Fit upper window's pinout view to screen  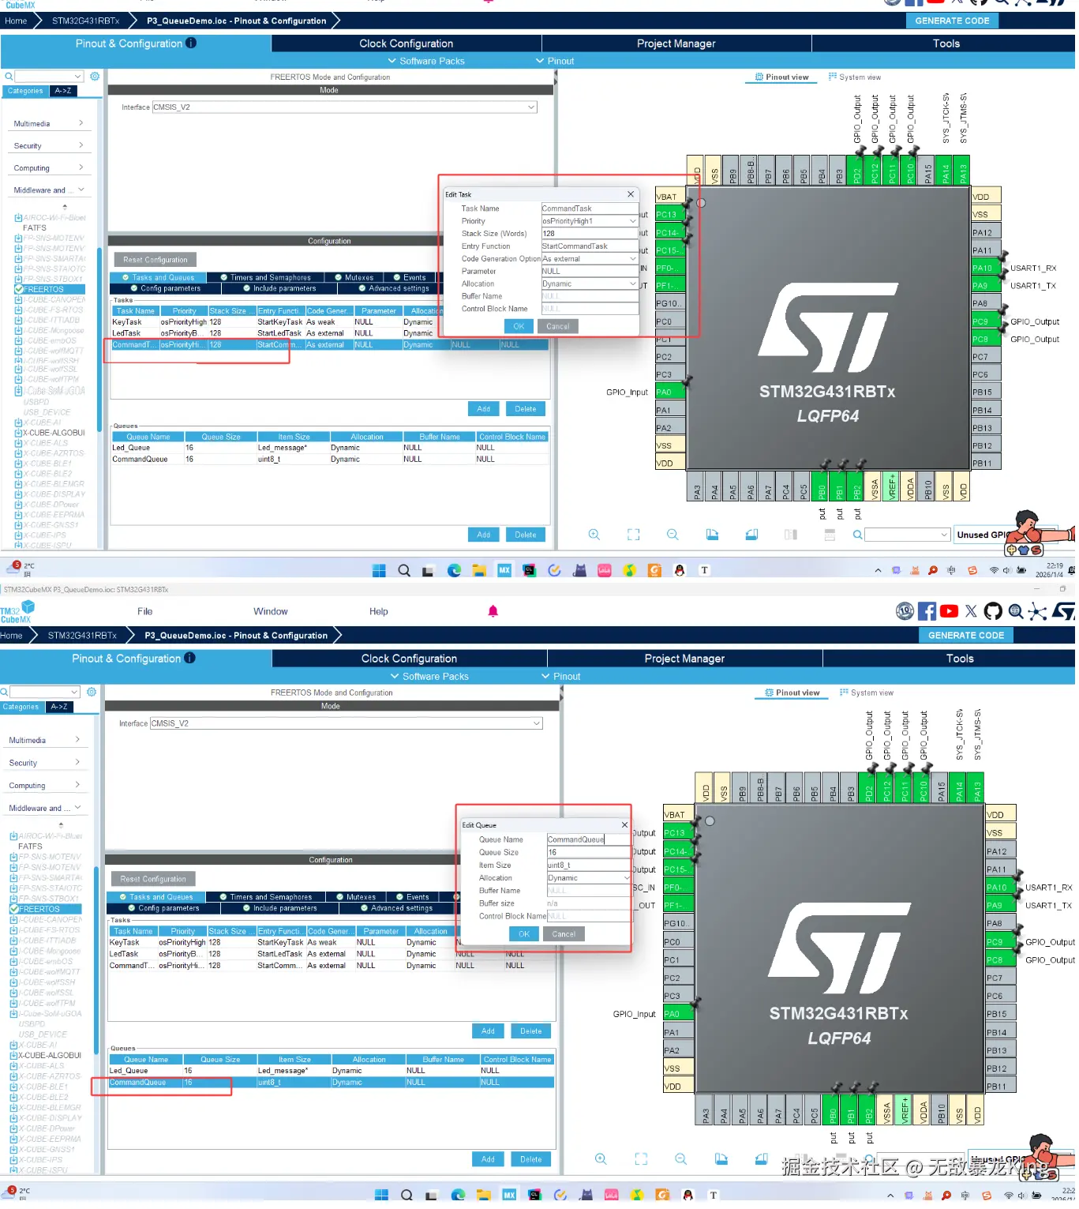click(x=635, y=536)
